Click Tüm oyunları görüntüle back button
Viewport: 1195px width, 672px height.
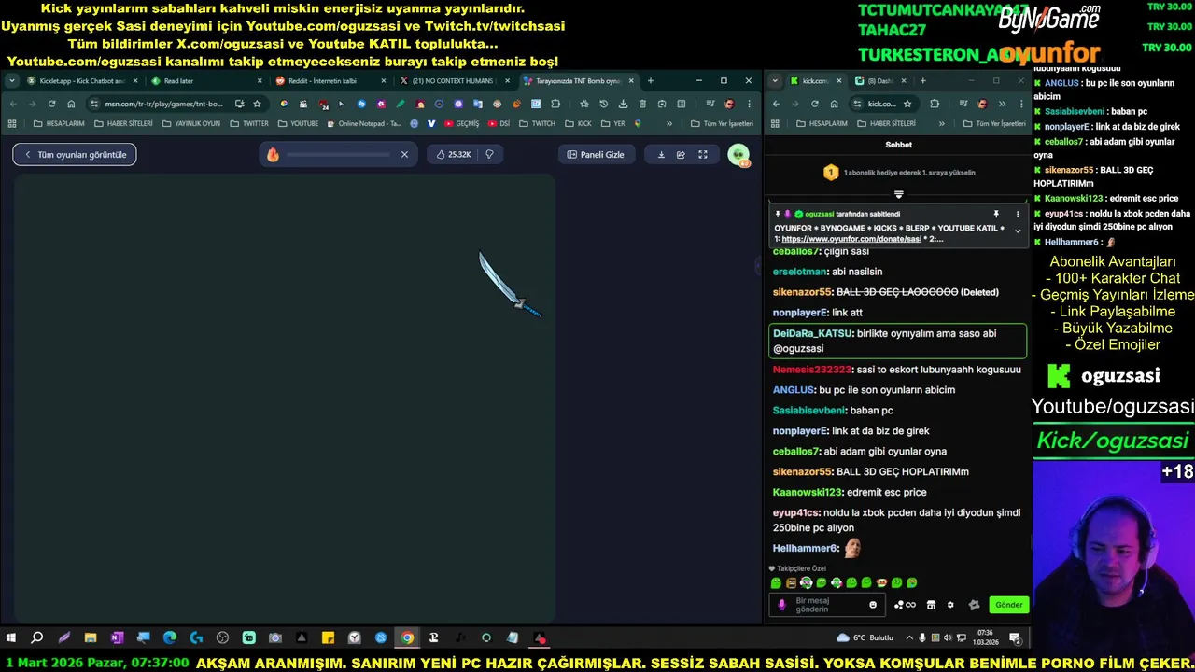(75, 155)
